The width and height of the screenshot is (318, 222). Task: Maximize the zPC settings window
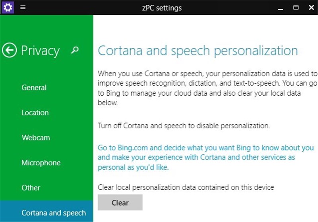point(296,7)
